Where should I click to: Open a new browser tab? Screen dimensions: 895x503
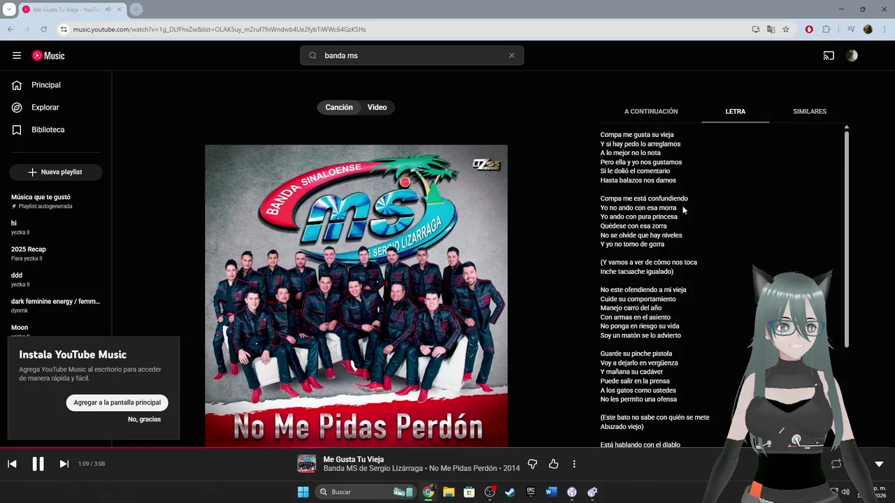pyautogui.click(x=136, y=9)
